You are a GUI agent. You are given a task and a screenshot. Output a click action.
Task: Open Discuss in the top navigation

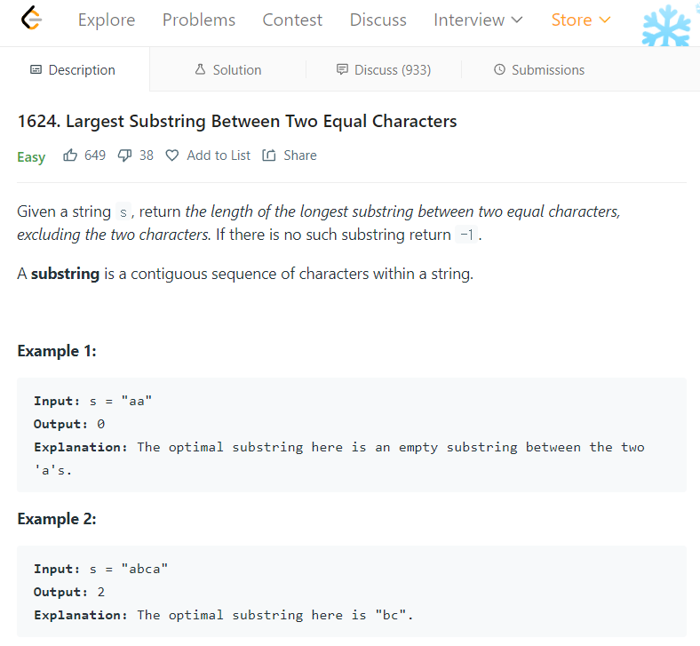tap(378, 20)
